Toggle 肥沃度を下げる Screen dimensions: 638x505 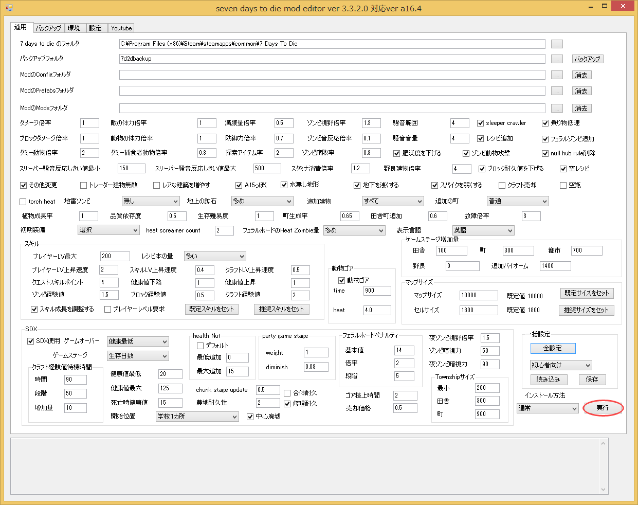click(396, 153)
